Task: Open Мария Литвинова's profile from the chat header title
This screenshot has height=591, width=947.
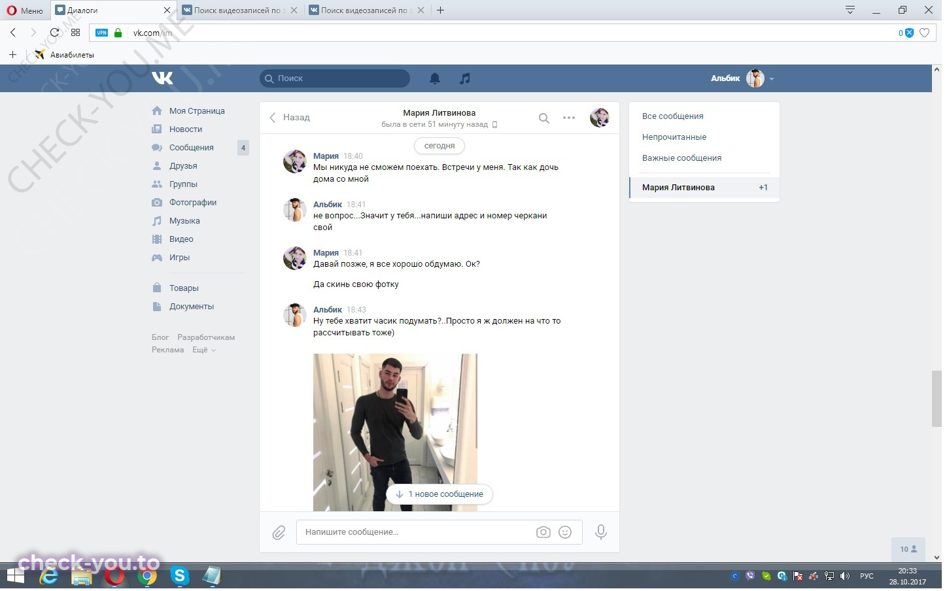Action: click(x=439, y=113)
